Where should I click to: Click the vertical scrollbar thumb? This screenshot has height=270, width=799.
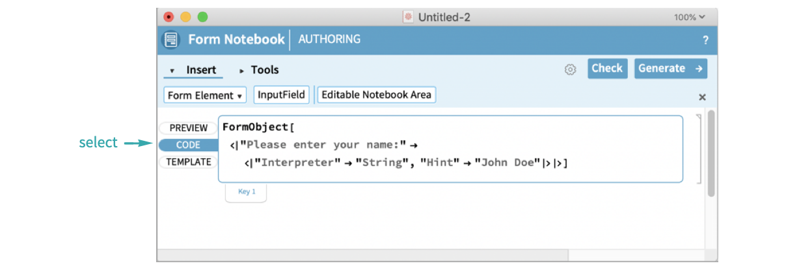(x=711, y=153)
